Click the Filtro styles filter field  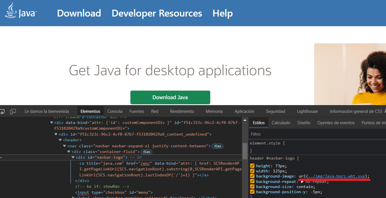317,134
